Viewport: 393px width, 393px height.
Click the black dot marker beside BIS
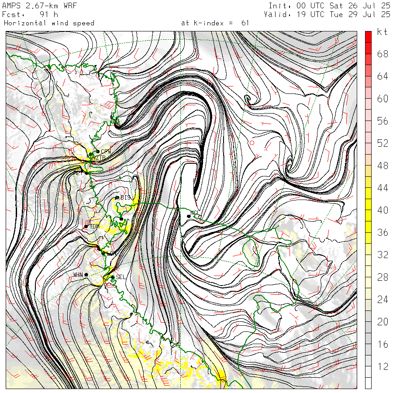coord(117,198)
